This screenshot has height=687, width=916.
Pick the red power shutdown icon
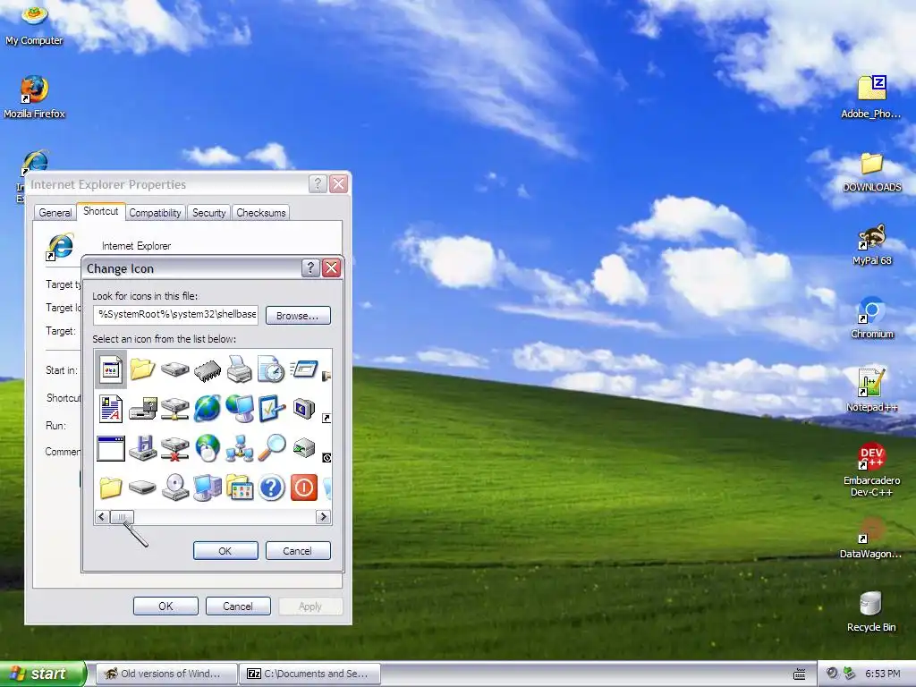coord(304,488)
